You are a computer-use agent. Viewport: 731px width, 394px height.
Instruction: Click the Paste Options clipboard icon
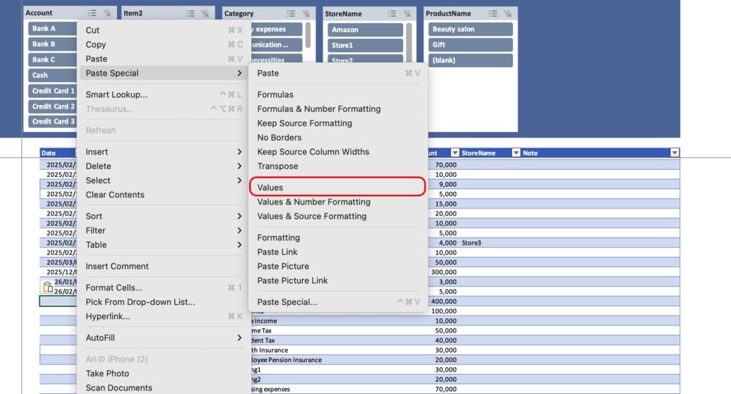point(47,287)
